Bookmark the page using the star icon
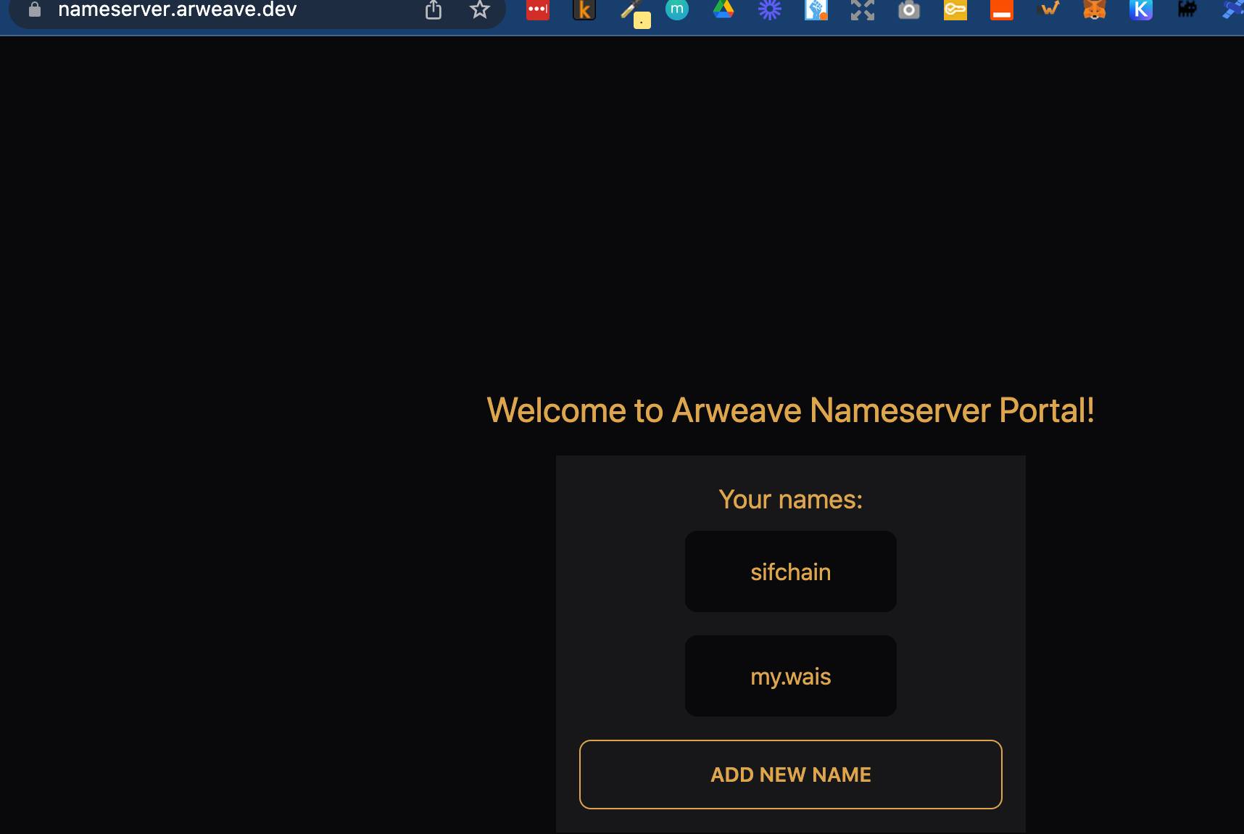Image resolution: width=1244 pixels, height=834 pixels. click(478, 10)
